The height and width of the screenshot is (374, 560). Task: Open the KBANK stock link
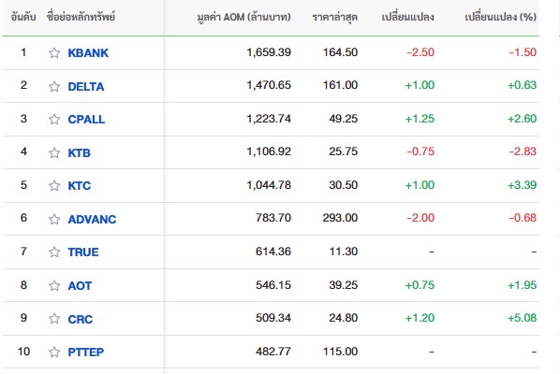(88, 52)
